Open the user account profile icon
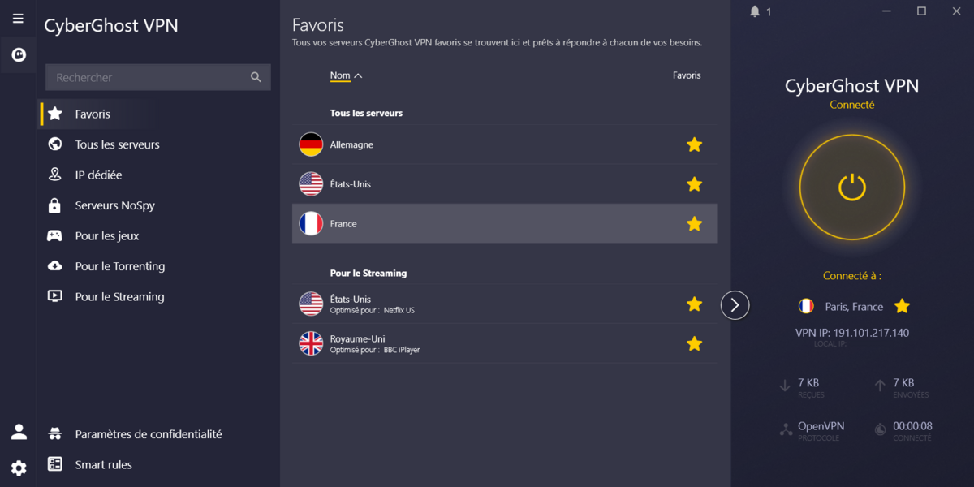The width and height of the screenshot is (974, 487). (x=19, y=432)
